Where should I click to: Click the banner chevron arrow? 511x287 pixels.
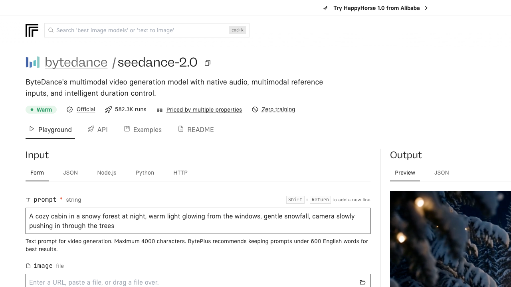point(426,8)
